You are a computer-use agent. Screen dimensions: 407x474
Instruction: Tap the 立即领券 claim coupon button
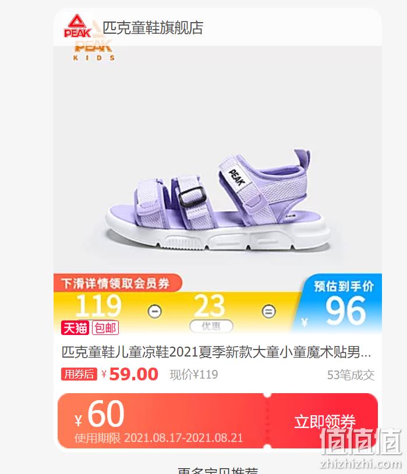pos(325,422)
